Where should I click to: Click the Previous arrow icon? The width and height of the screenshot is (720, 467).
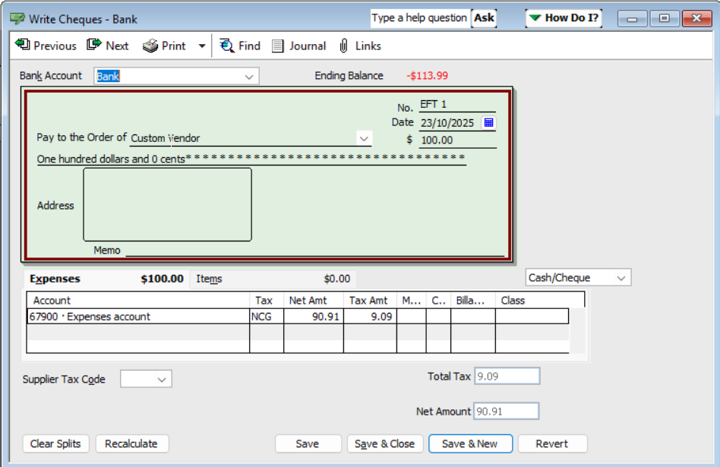(22, 45)
